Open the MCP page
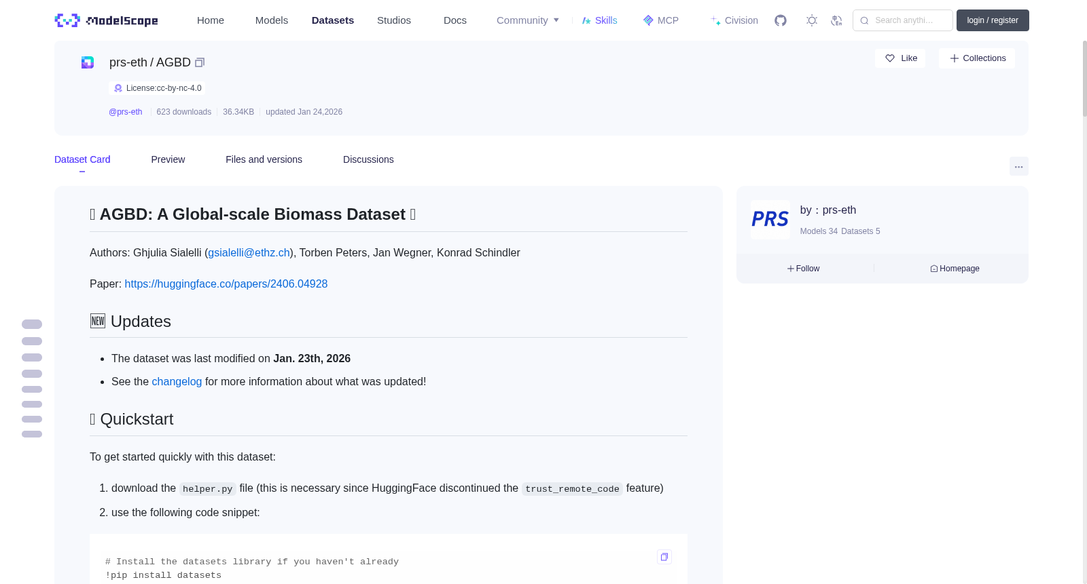Screen dimensions: 1087x584 (x=661, y=20)
